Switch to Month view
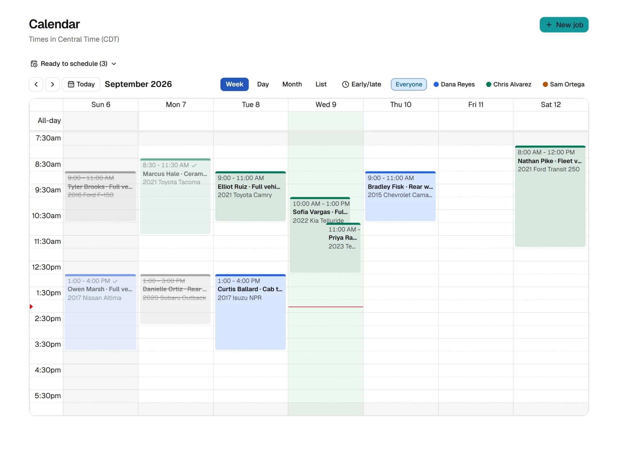Screen dimensions: 618x463 [292, 84]
